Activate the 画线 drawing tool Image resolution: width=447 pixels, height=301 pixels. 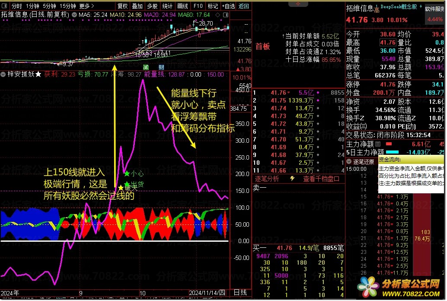[182, 6]
